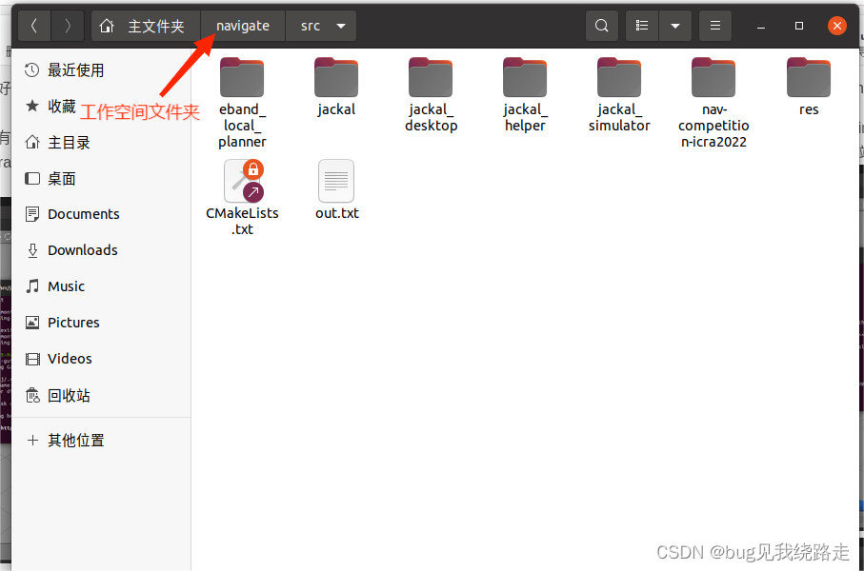Switch to list view using toolbar icon
The image size is (864, 571).
click(x=641, y=26)
